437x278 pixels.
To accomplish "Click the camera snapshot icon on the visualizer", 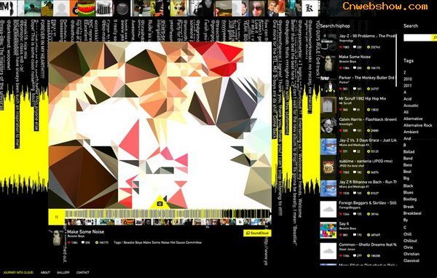I will click(x=160, y=204).
